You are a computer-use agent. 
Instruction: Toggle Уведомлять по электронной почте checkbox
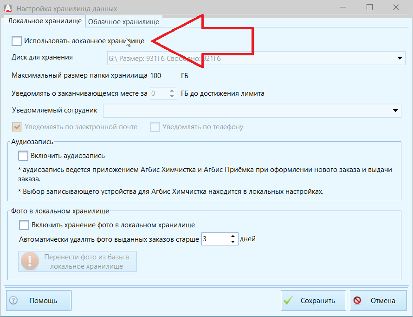point(17,127)
